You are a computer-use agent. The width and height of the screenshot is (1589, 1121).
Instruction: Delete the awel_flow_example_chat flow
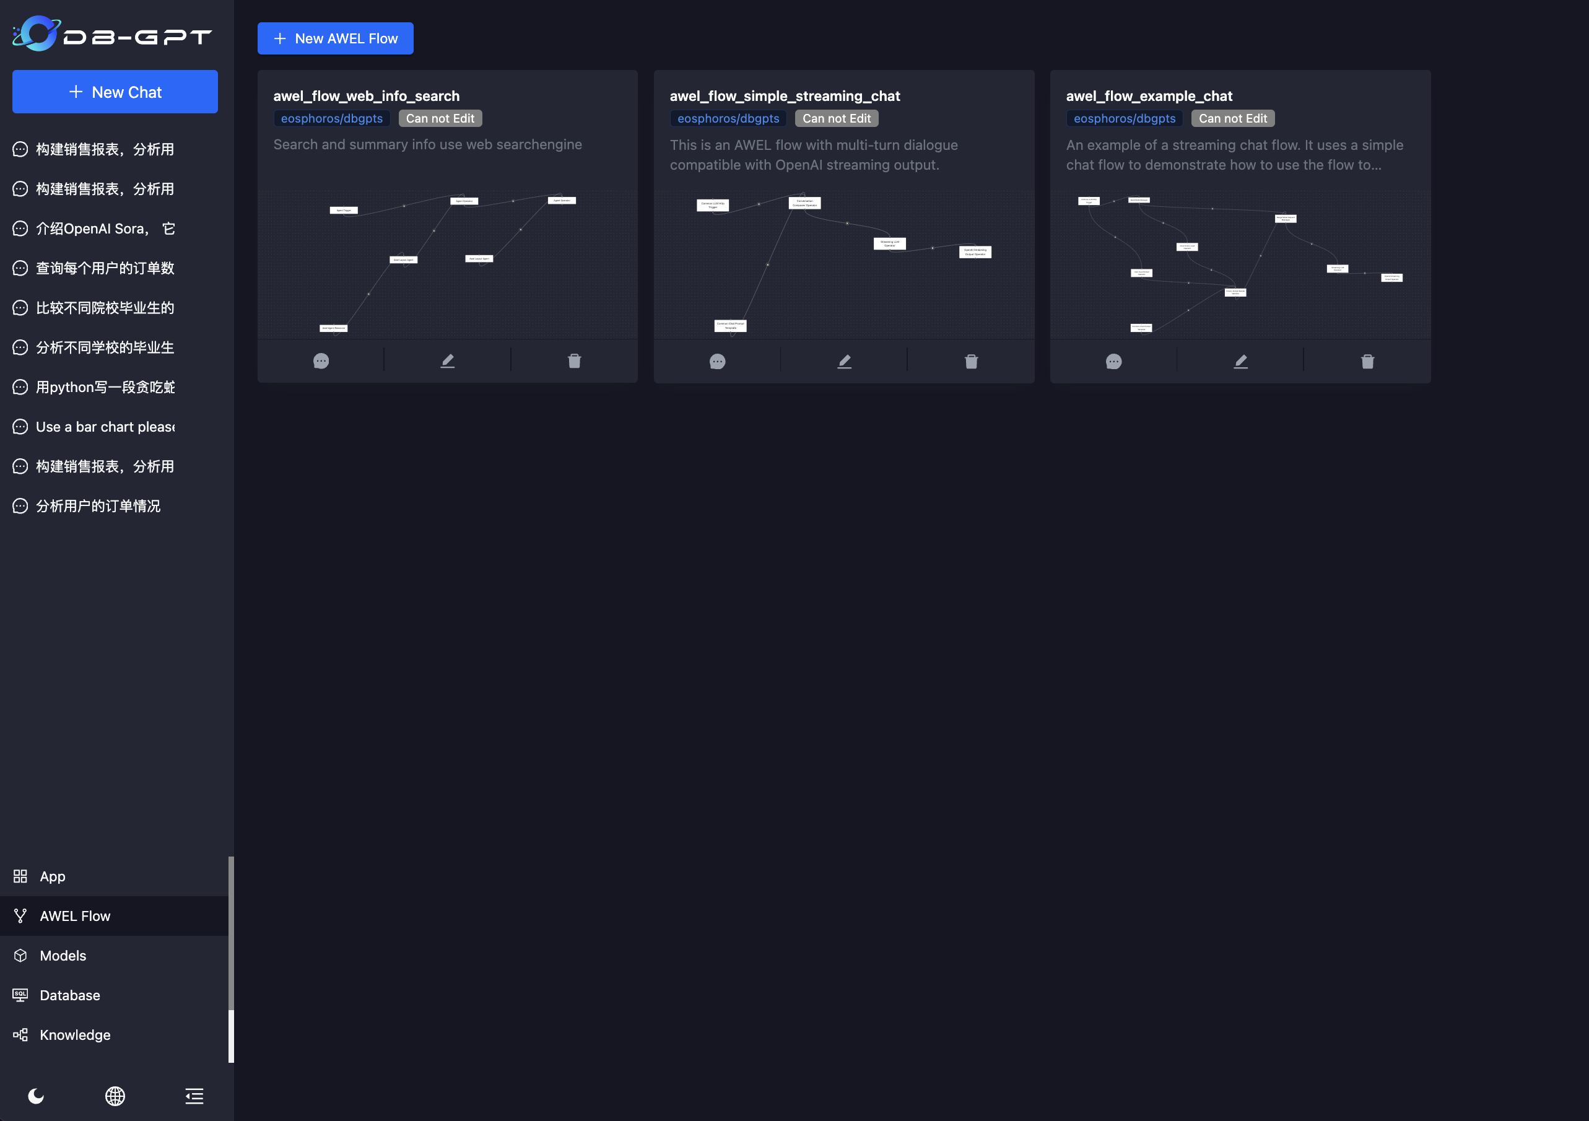tap(1367, 360)
